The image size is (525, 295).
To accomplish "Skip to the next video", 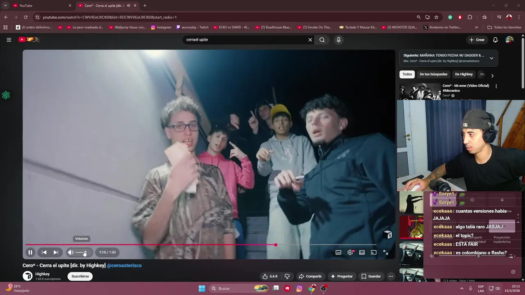I will (x=56, y=252).
